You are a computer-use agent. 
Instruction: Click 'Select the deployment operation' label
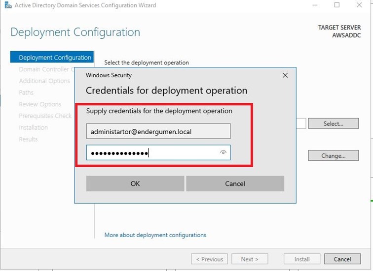[x=147, y=62]
